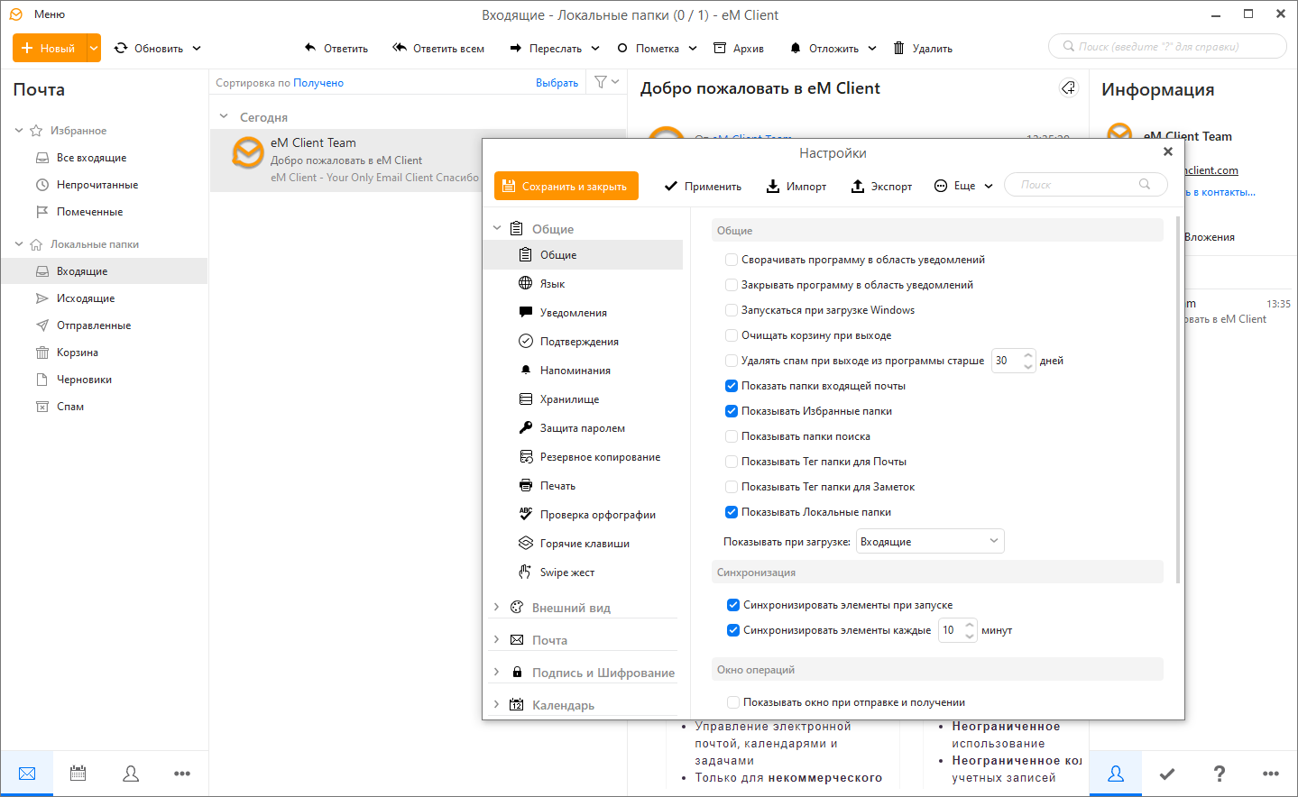1298x797 pixels.
Task: Uncheck Показывать Избранные папки
Action: click(732, 411)
